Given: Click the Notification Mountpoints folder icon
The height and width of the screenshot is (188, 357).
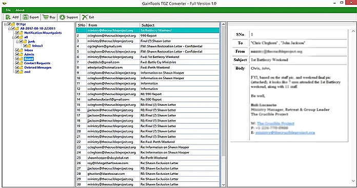Looking at the screenshot, I should click(x=21, y=33).
